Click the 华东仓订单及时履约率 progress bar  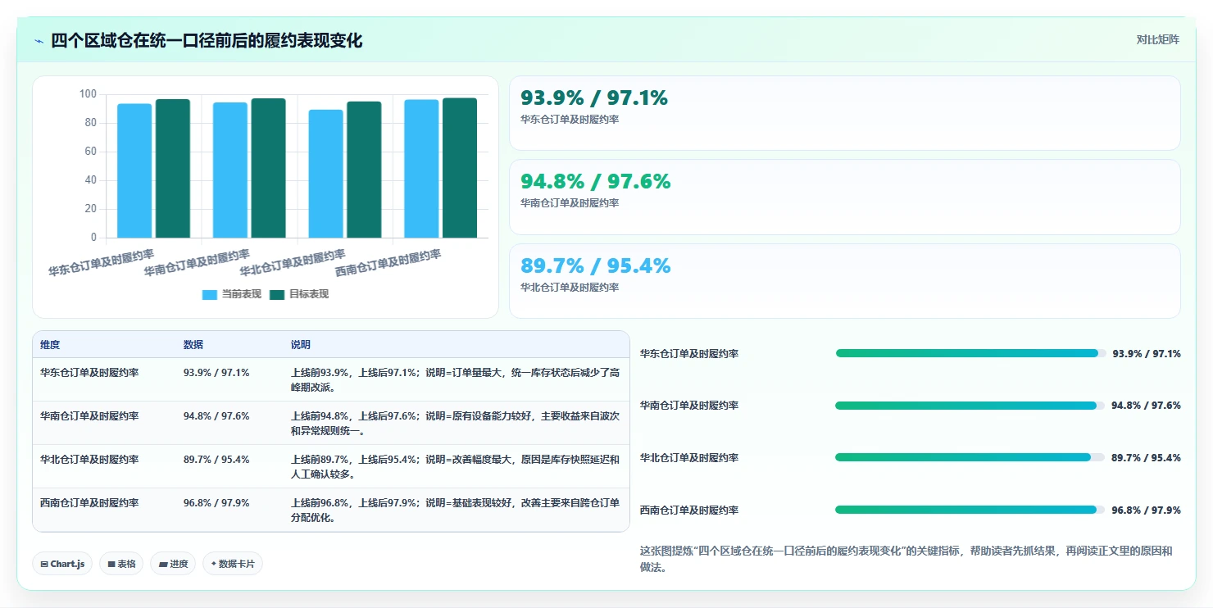(971, 353)
